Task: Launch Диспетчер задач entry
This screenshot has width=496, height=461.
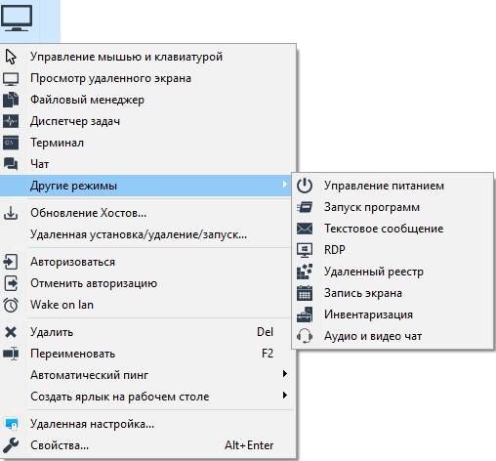Action: [x=148, y=121]
